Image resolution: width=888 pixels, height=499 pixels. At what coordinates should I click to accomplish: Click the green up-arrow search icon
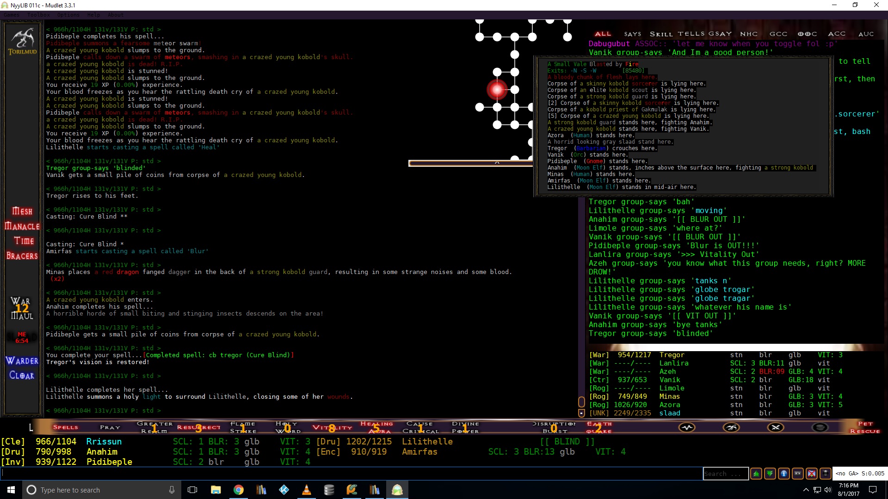[x=756, y=474]
